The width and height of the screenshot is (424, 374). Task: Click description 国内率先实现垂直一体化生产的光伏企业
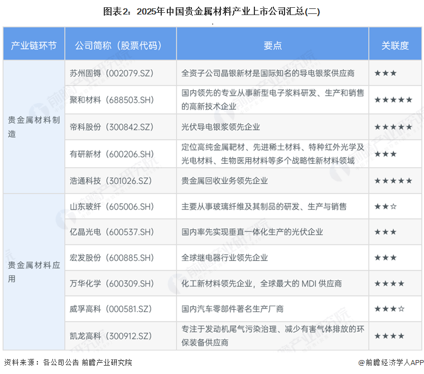[252, 232]
